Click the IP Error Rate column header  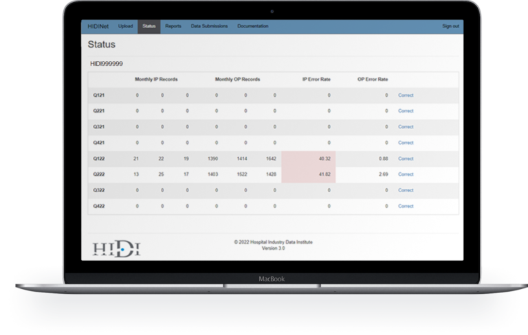(x=316, y=80)
